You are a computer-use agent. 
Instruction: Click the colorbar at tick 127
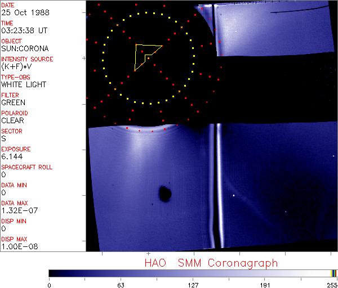tap(193, 273)
